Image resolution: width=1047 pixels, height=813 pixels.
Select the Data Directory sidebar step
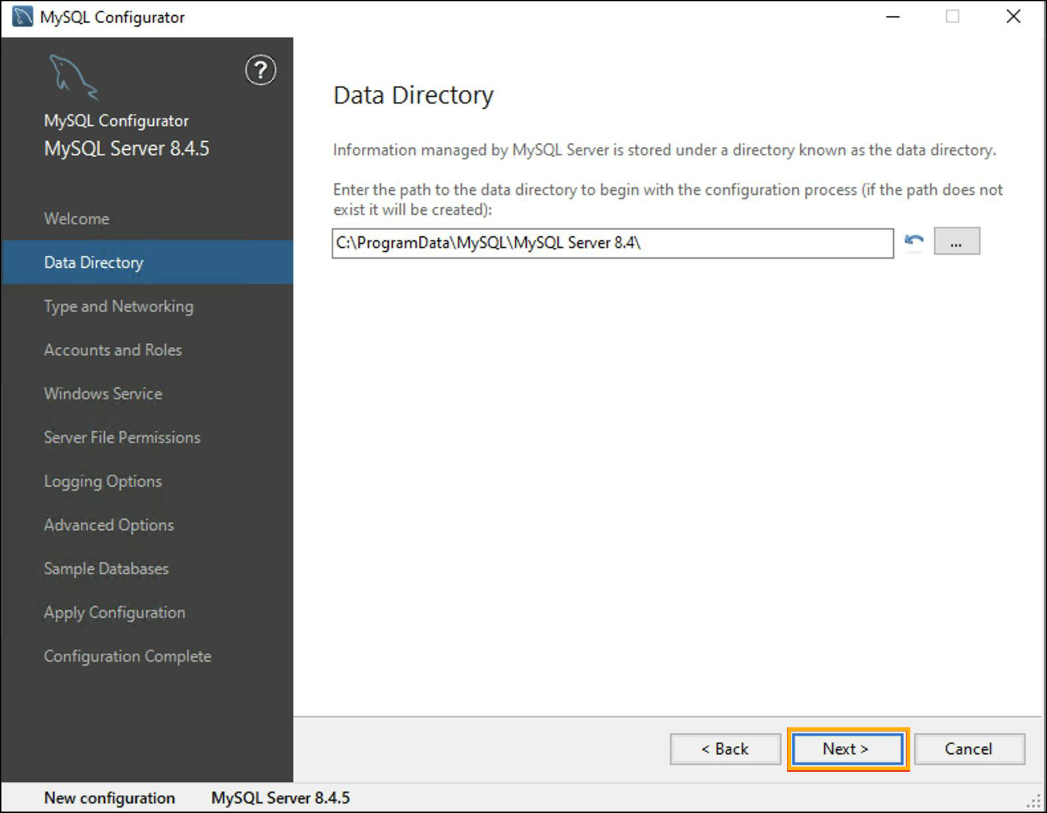(x=94, y=263)
